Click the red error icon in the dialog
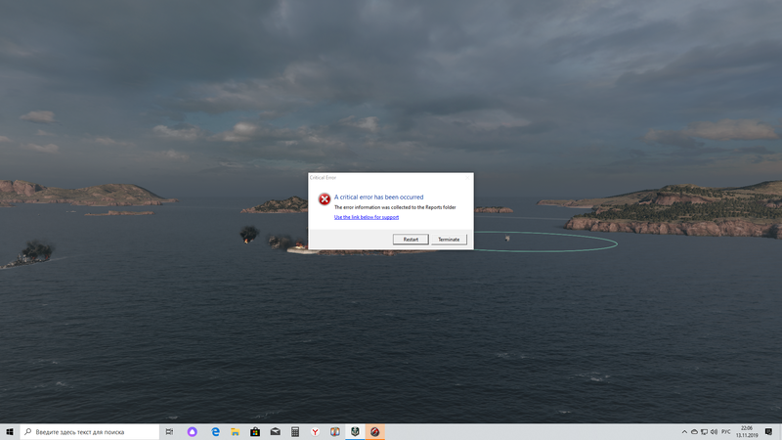 (325, 199)
